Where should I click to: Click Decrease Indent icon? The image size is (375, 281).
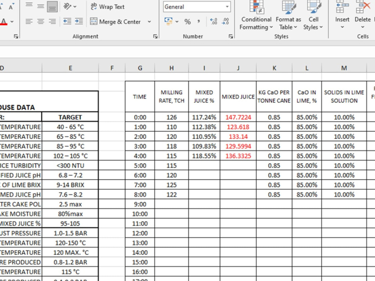(x=67, y=21)
